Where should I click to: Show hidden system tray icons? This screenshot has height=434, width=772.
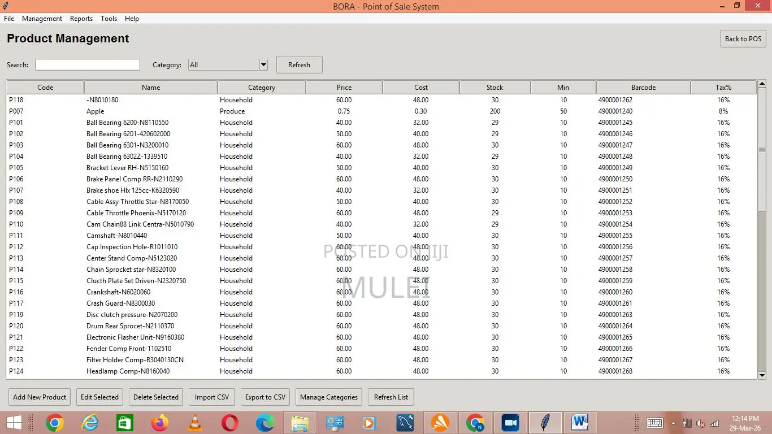pos(673,423)
